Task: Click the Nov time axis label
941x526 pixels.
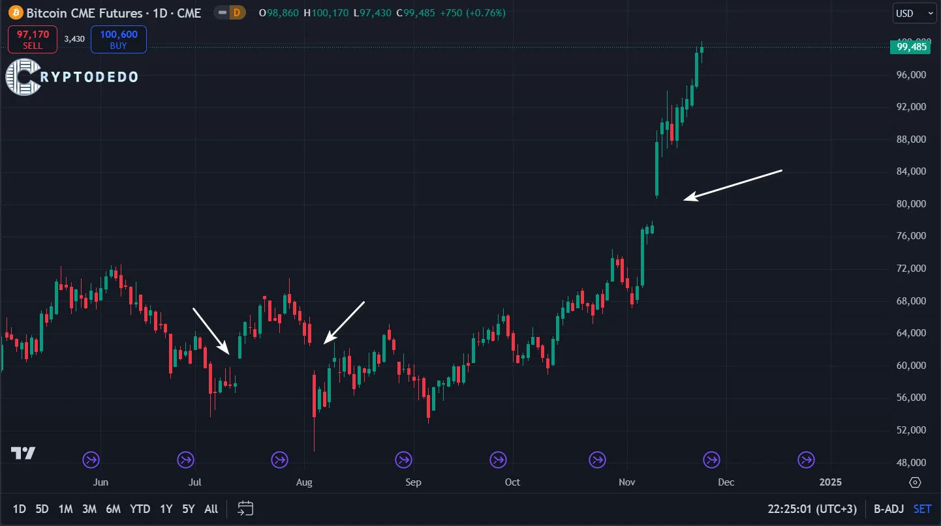Action: coord(627,482)
